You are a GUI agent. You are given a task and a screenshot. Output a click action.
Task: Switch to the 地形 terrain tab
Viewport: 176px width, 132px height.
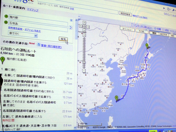[x=172, y=36]
